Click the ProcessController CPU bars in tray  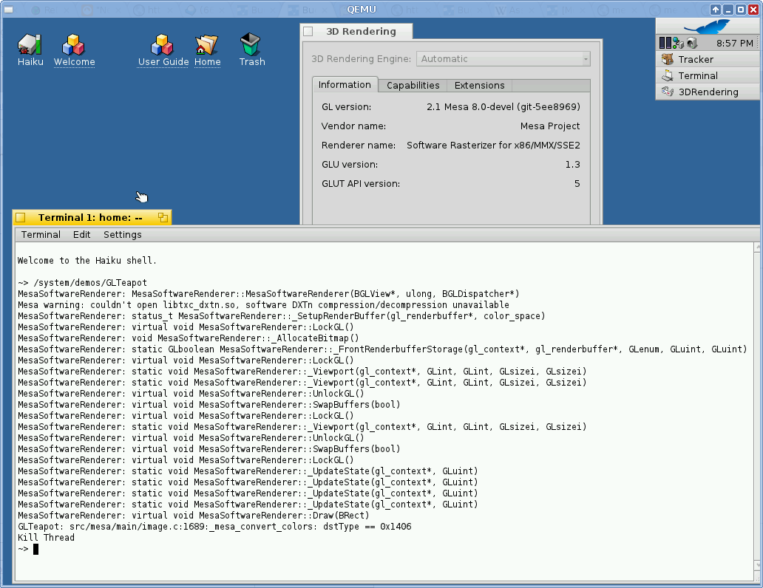(665, 44)
